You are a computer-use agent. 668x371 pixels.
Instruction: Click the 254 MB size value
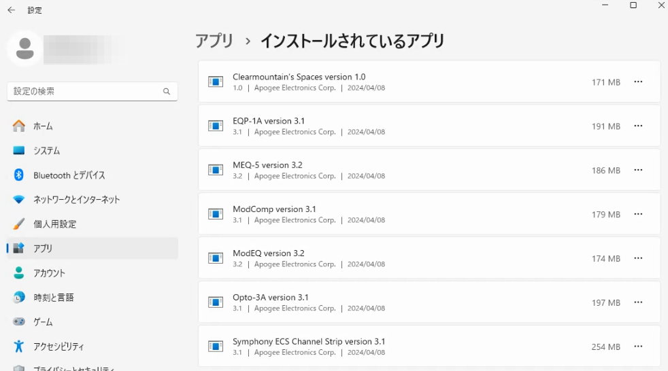(x=606, y=347)
